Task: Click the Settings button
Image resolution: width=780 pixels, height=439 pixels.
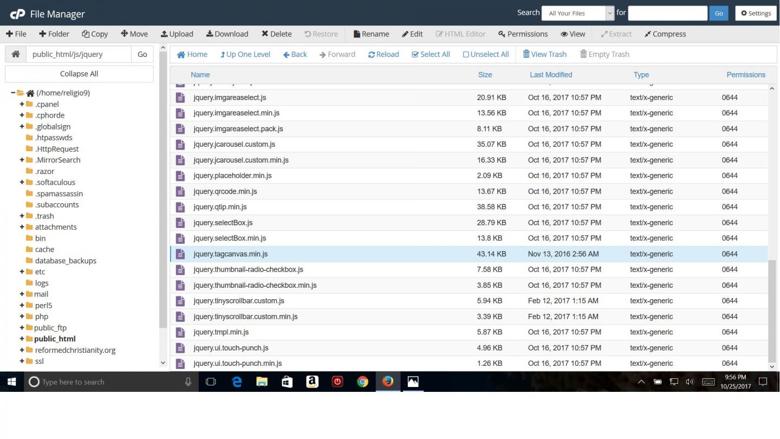Action: [756, 13]
